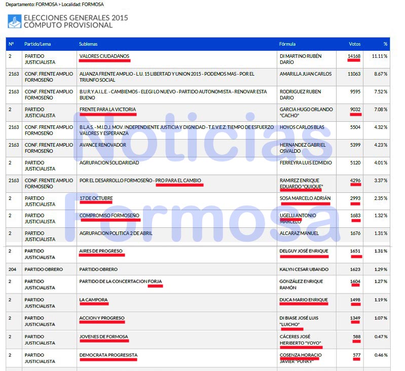405x371 pixels.
Task: Click candidate 'HERNANDEZ GABRIEL OSVALDO'
Action: pyautogui.click(x=303, y=148)
